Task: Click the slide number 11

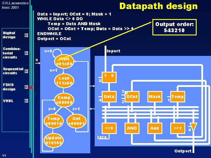Action: [4, 155]
